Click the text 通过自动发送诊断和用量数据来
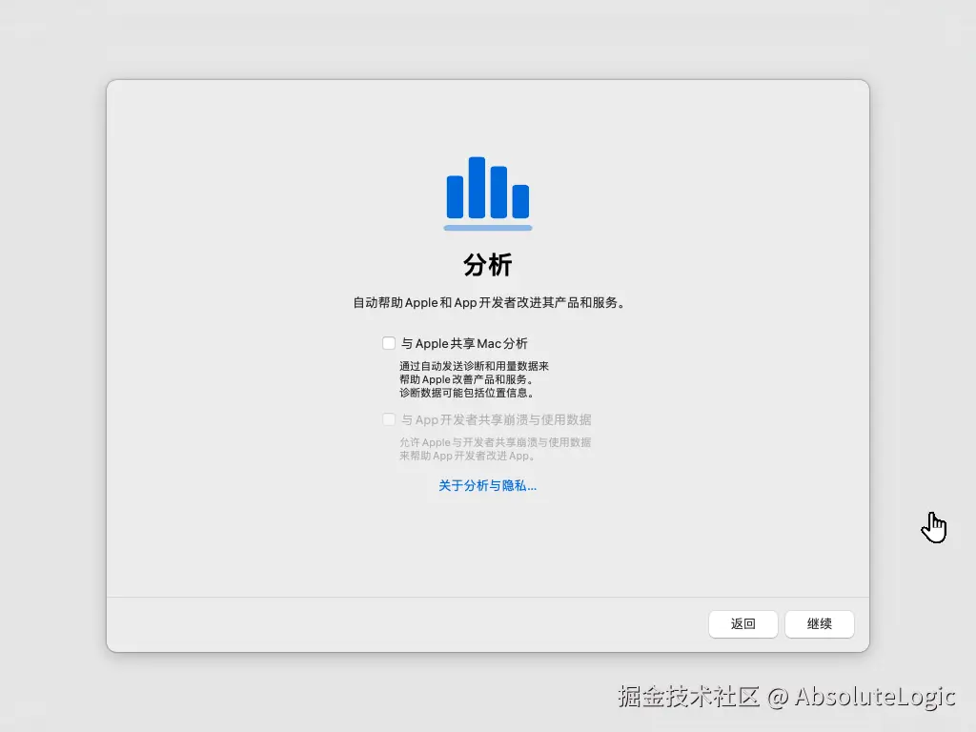Viewport: 976px width, 732px height. point(475,366)
